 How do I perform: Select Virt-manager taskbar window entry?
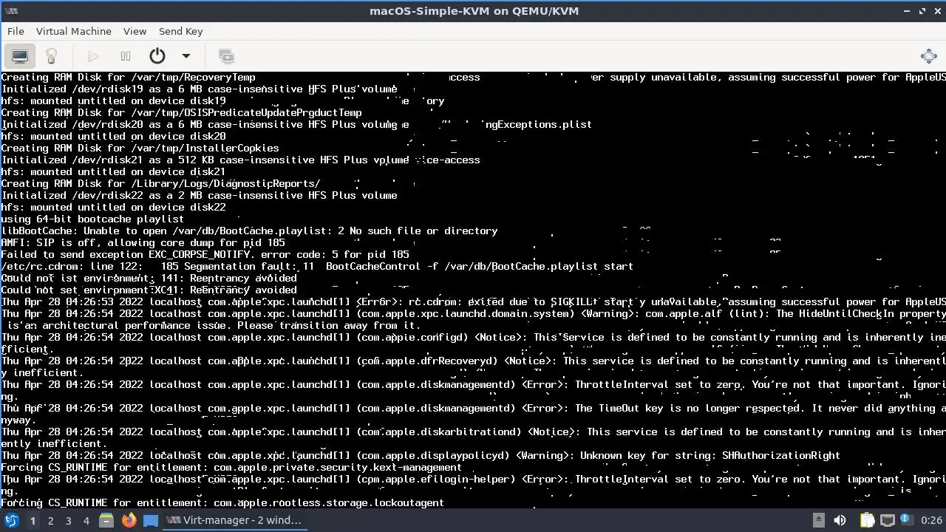click(234, 520)
